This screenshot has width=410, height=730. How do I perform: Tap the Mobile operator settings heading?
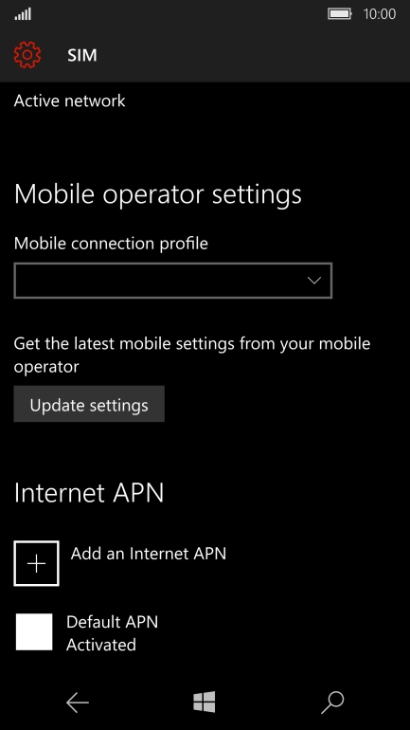click(x=158, y=194)
